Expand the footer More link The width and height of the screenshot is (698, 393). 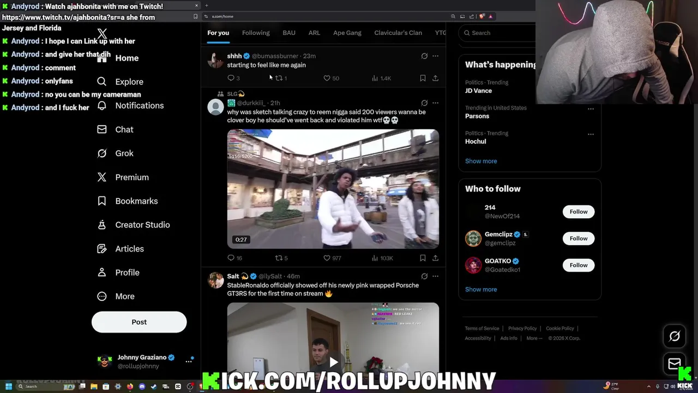pyautogui.click(x=534, y=338)
